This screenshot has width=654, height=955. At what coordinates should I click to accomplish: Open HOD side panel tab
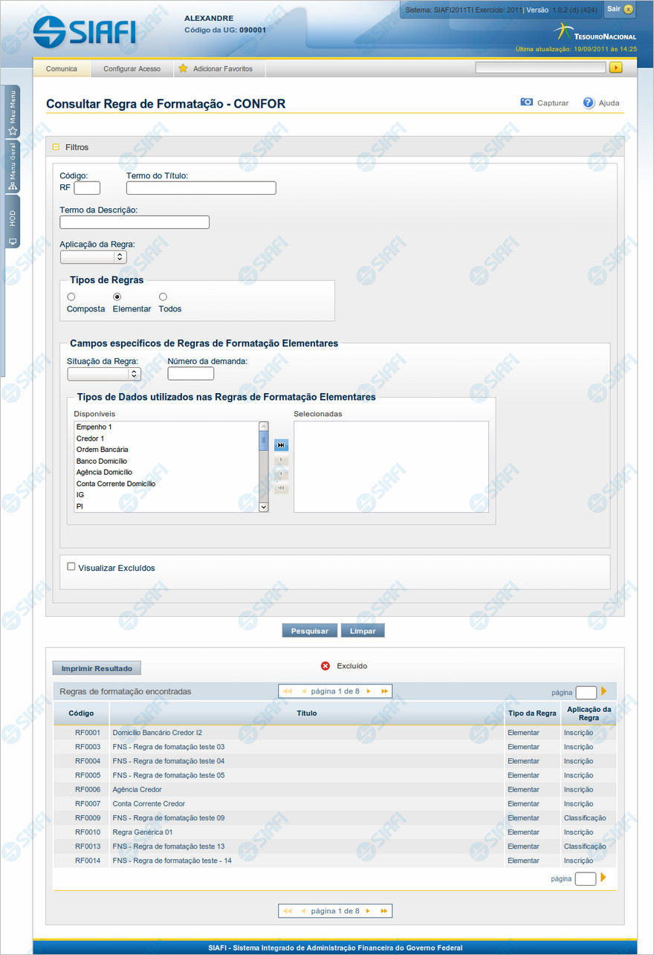tap(13, 223)
